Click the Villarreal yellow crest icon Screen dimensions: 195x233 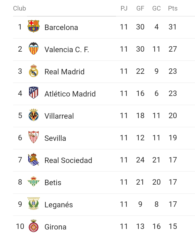34,115
